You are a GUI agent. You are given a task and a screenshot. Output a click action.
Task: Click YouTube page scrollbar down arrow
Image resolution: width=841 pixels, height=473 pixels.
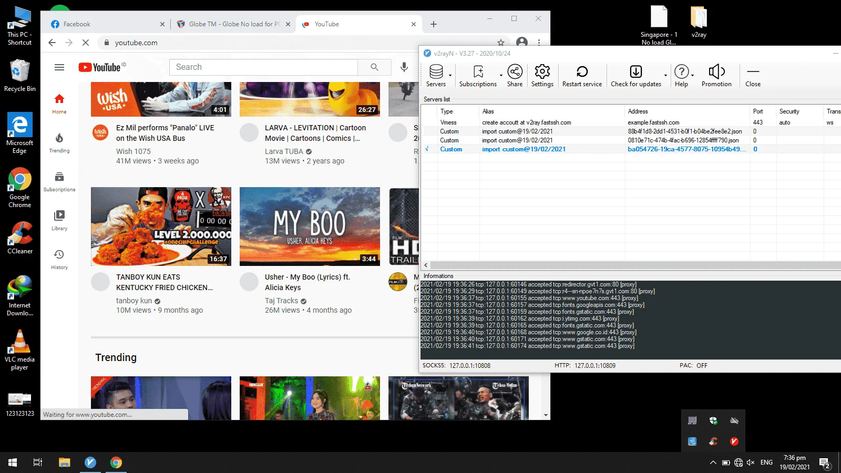546,415
